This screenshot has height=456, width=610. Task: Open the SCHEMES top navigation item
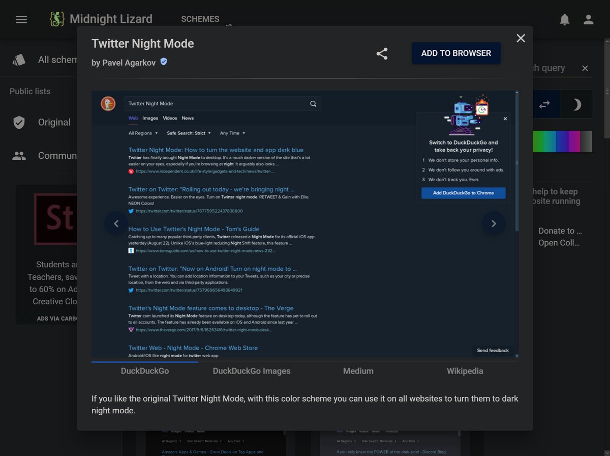(x=200, y=19)
